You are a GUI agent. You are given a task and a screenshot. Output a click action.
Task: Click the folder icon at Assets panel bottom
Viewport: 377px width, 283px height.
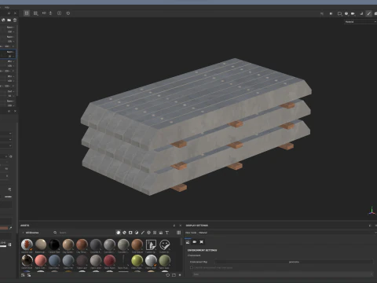pyautogui.click(x=174, y=275)
